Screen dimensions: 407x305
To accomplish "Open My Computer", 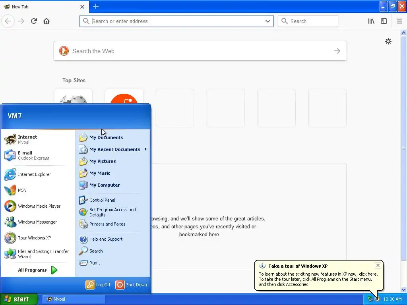I will [113, 185].
